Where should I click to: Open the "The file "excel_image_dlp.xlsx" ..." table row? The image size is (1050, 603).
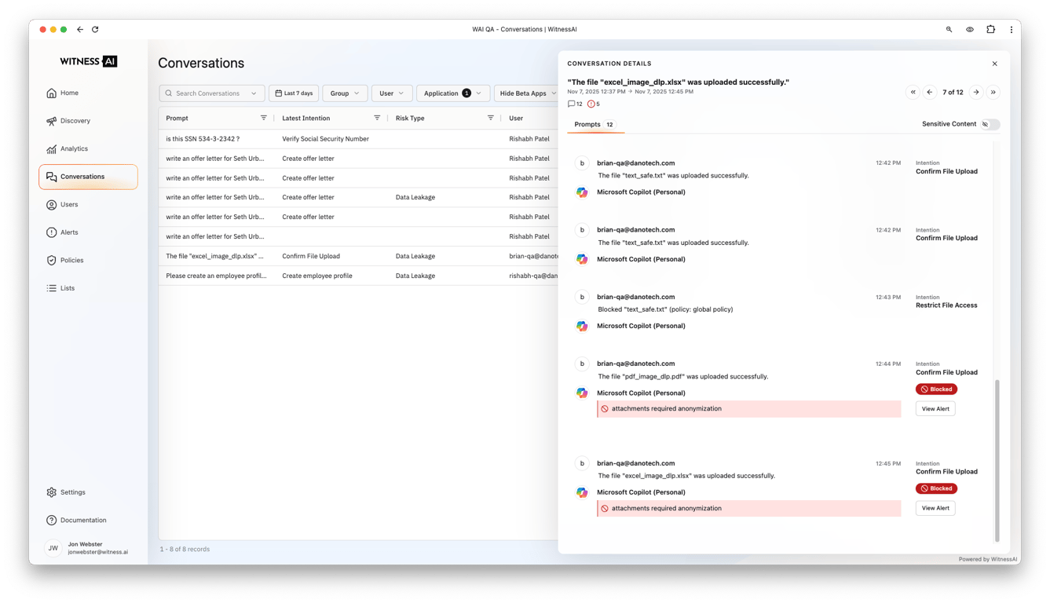point(358,256)
